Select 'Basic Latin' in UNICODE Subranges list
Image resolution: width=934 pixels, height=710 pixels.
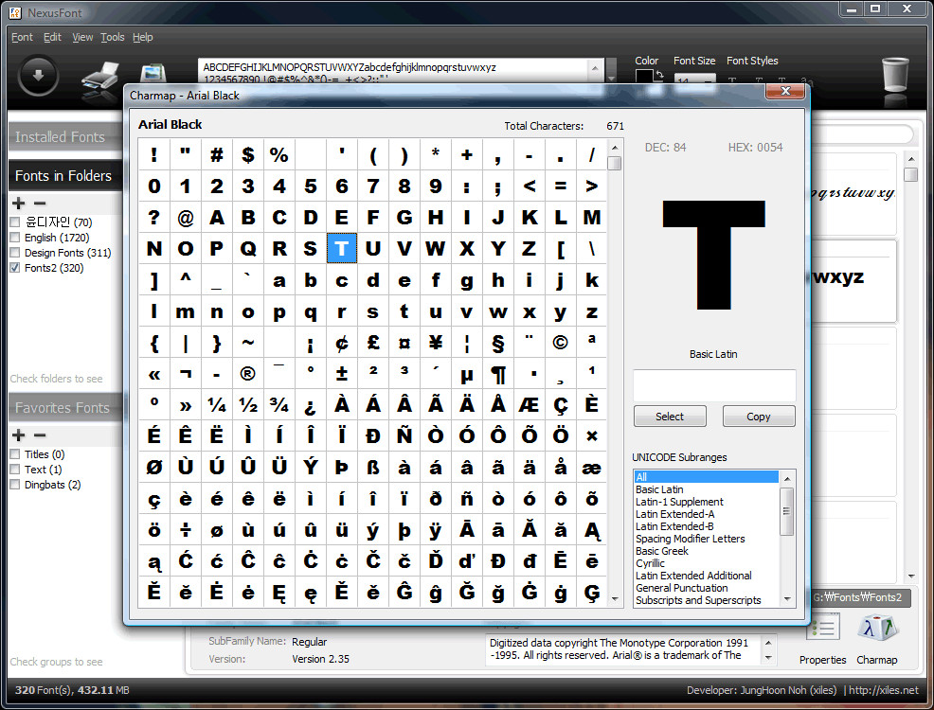706,489
